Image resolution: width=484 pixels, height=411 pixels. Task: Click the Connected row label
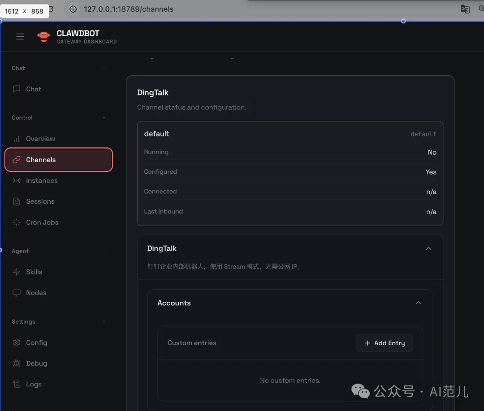[160, 192]
